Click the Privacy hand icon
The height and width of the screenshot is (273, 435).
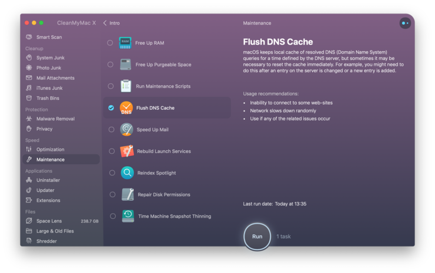(29, 129)
